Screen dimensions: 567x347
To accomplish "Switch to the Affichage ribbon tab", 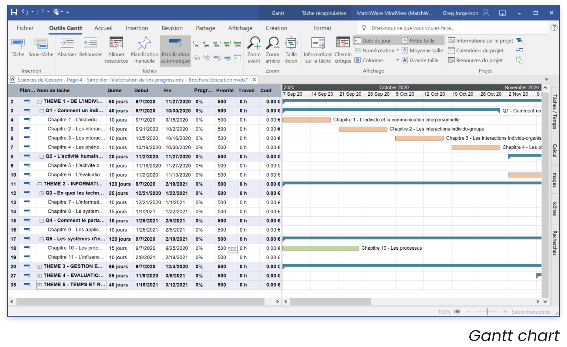I will (x=240, y=28).
